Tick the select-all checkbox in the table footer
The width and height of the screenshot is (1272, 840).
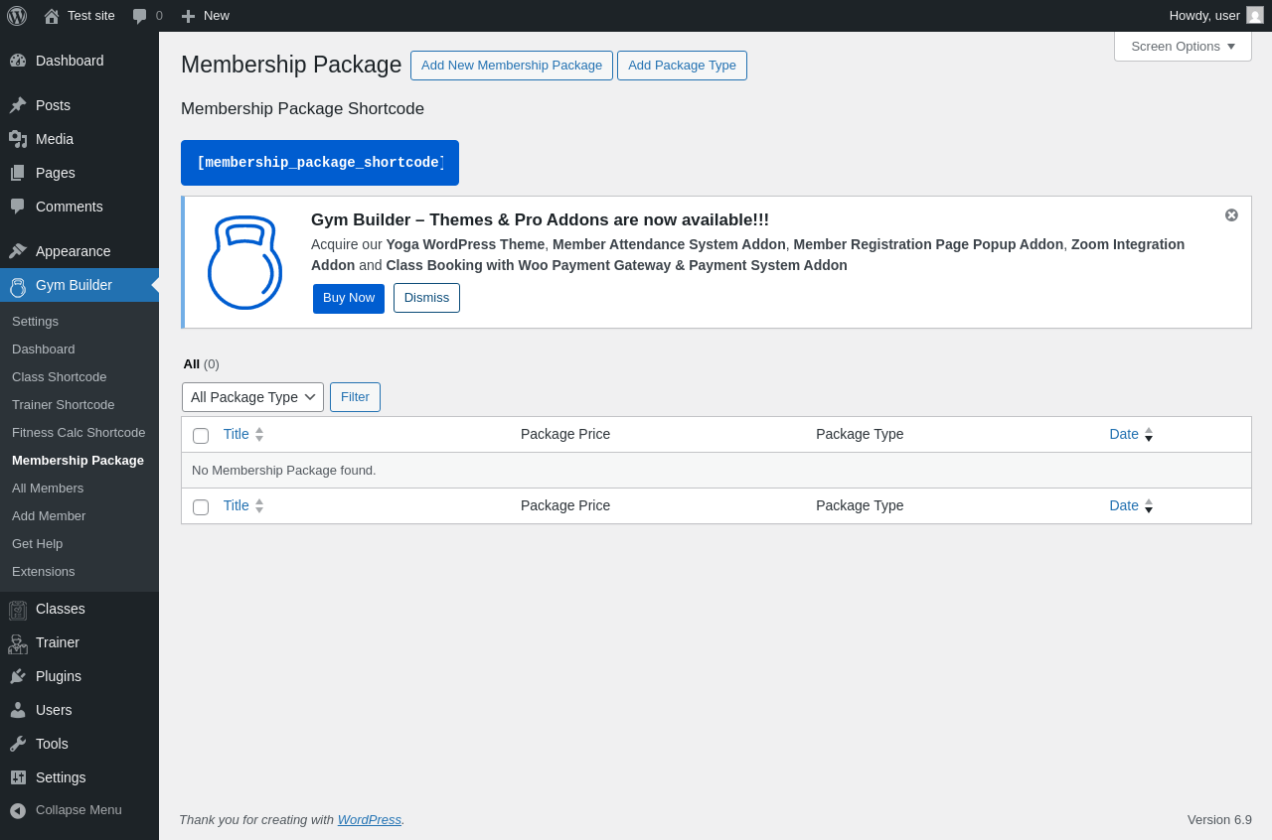(x=201, y=507)
